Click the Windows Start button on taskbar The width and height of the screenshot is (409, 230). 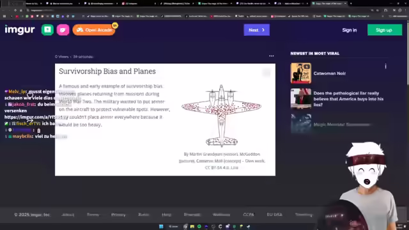pyautogui.click(x=161, y=226)
